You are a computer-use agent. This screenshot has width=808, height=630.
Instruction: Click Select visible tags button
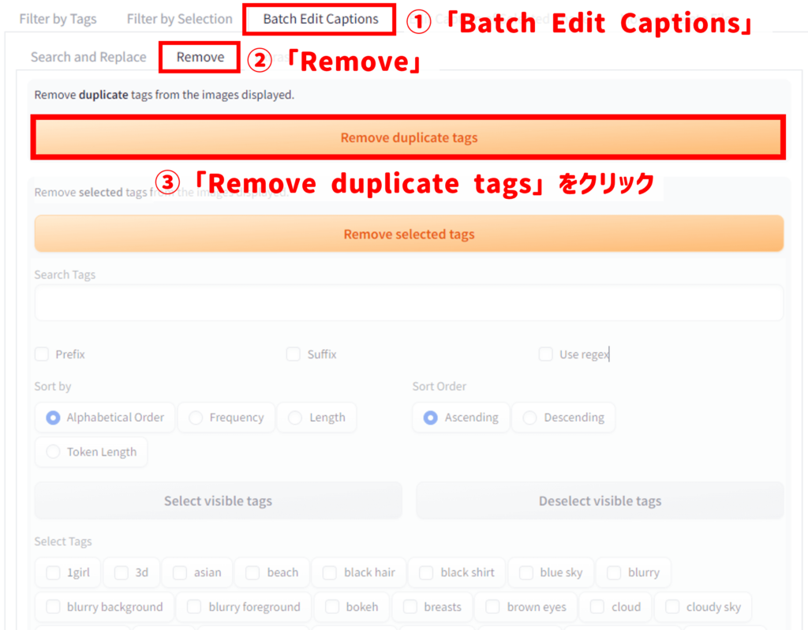click(x=218, y=501)
